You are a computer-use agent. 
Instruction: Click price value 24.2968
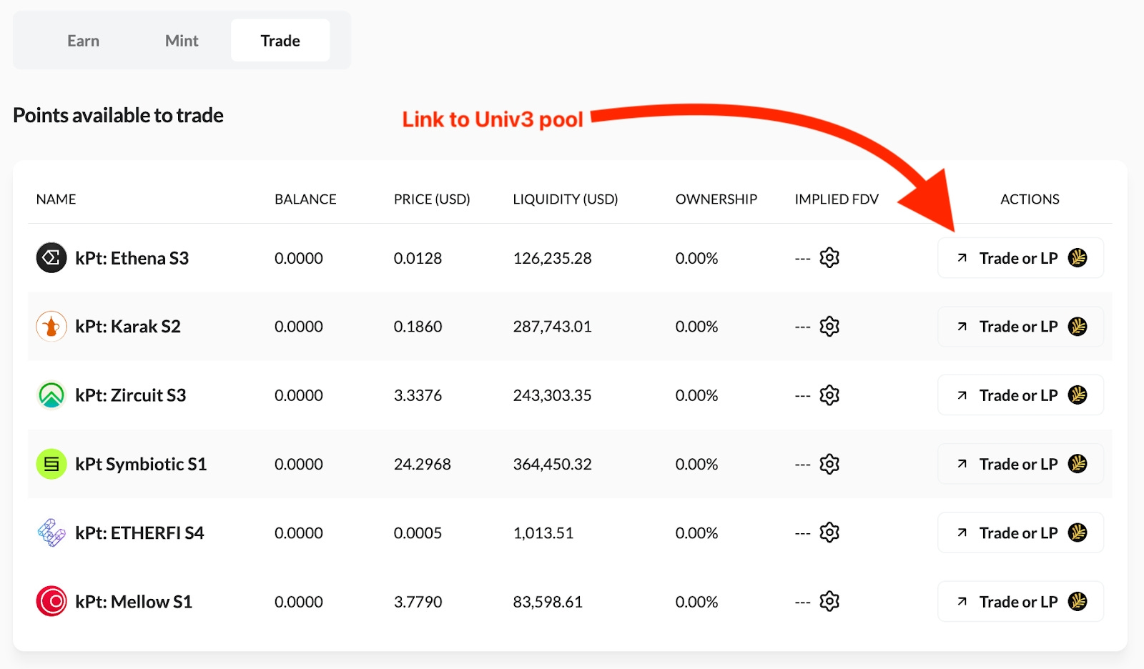pos(422,464)
